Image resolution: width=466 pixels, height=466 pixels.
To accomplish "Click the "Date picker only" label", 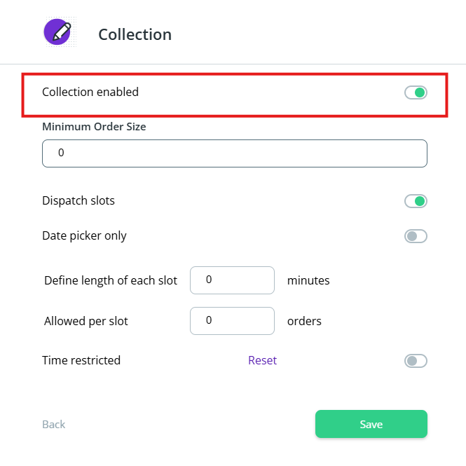I will (84, 235).
